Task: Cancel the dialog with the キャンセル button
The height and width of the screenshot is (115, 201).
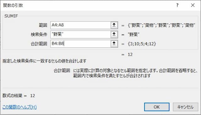Action: pos(185,107)
